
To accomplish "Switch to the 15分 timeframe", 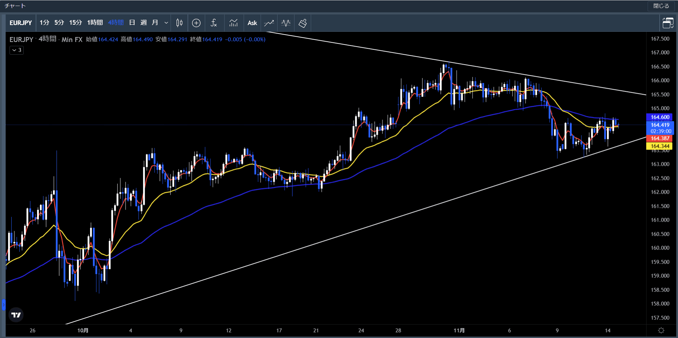I will [75, 23].
